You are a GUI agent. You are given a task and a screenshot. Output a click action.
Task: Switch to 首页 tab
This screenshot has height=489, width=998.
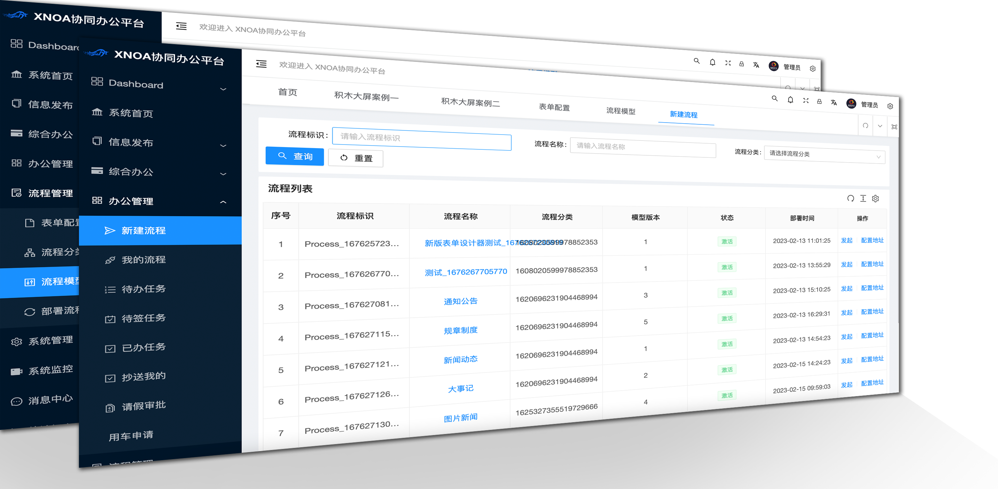(288, 92)
